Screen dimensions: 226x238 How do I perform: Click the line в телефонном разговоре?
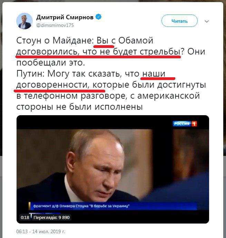pyautogui.click(x=71, y=96)
